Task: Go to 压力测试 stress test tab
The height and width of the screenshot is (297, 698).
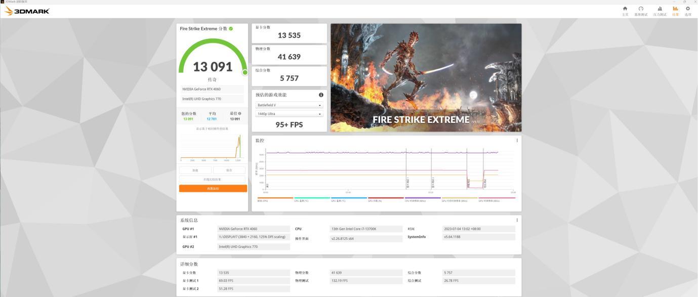Action: tap(660, 11)
